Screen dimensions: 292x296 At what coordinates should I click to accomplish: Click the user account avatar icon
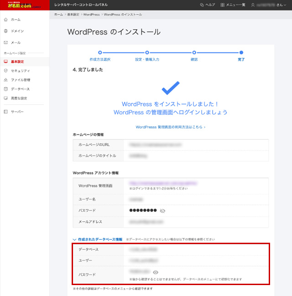[253, 5]
